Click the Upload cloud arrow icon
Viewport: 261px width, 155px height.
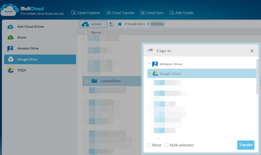click(85, 24)
